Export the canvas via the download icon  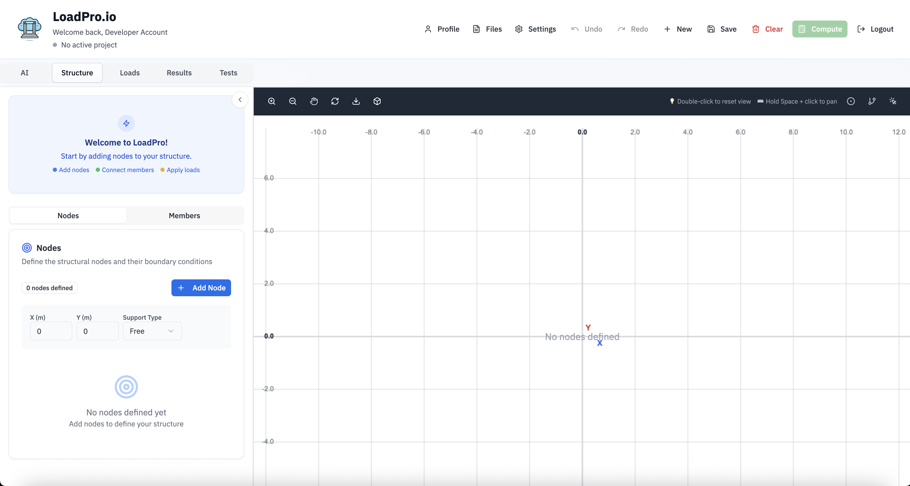pyautogui.click(x=356, y=101)
